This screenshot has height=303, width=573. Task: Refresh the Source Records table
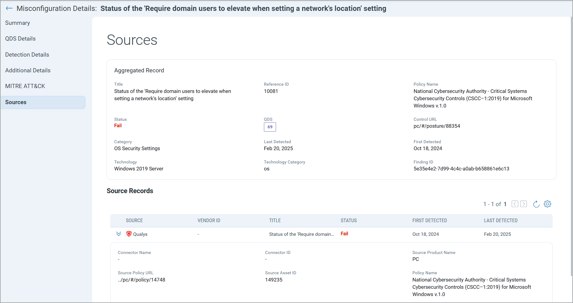click(536, 204)
